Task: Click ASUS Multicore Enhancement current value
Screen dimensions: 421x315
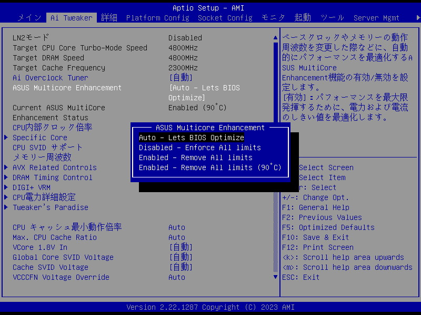Action: 204,93
